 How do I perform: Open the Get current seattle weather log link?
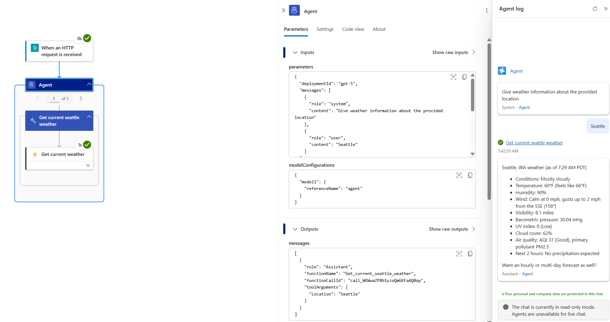(534, 143)
